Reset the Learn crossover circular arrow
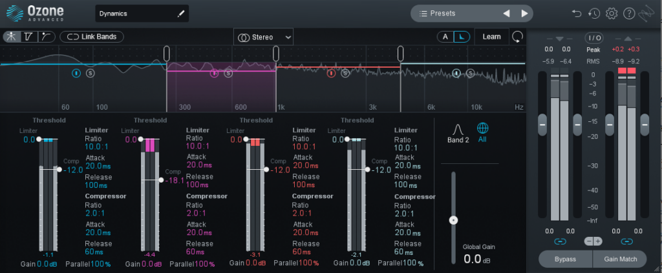Viewport: 662px width, 273px height. 517,37
